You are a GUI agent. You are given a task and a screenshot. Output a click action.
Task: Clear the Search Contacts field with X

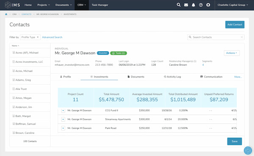(242, 37)
